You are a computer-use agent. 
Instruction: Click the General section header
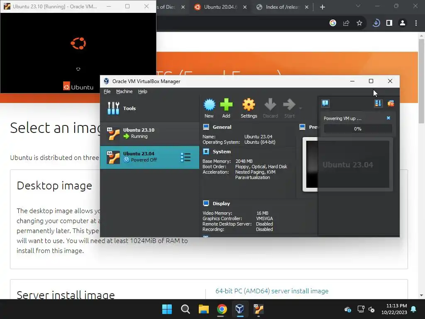tap(222, 127)
